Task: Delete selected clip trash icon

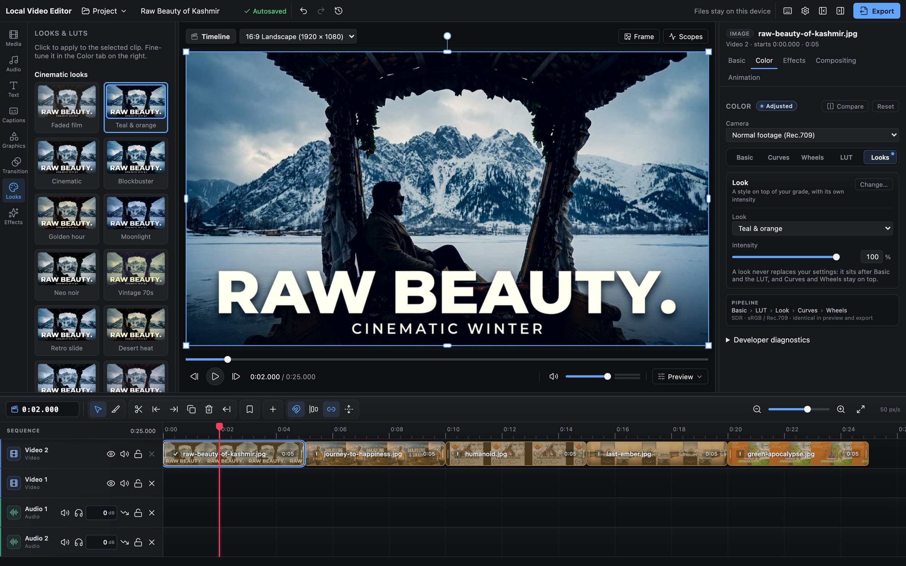Action: click(209, 409)
